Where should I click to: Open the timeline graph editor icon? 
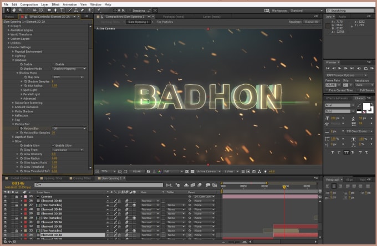[215, 184]
